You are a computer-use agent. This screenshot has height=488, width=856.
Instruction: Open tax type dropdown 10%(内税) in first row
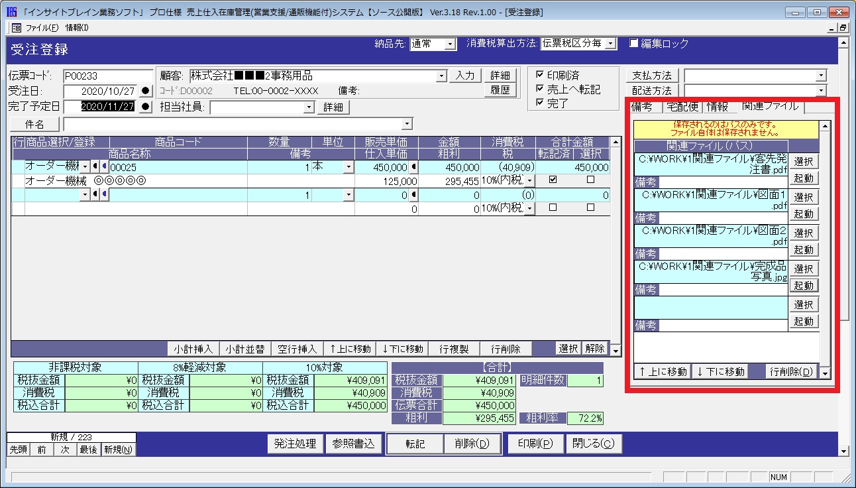pos(529,181)
